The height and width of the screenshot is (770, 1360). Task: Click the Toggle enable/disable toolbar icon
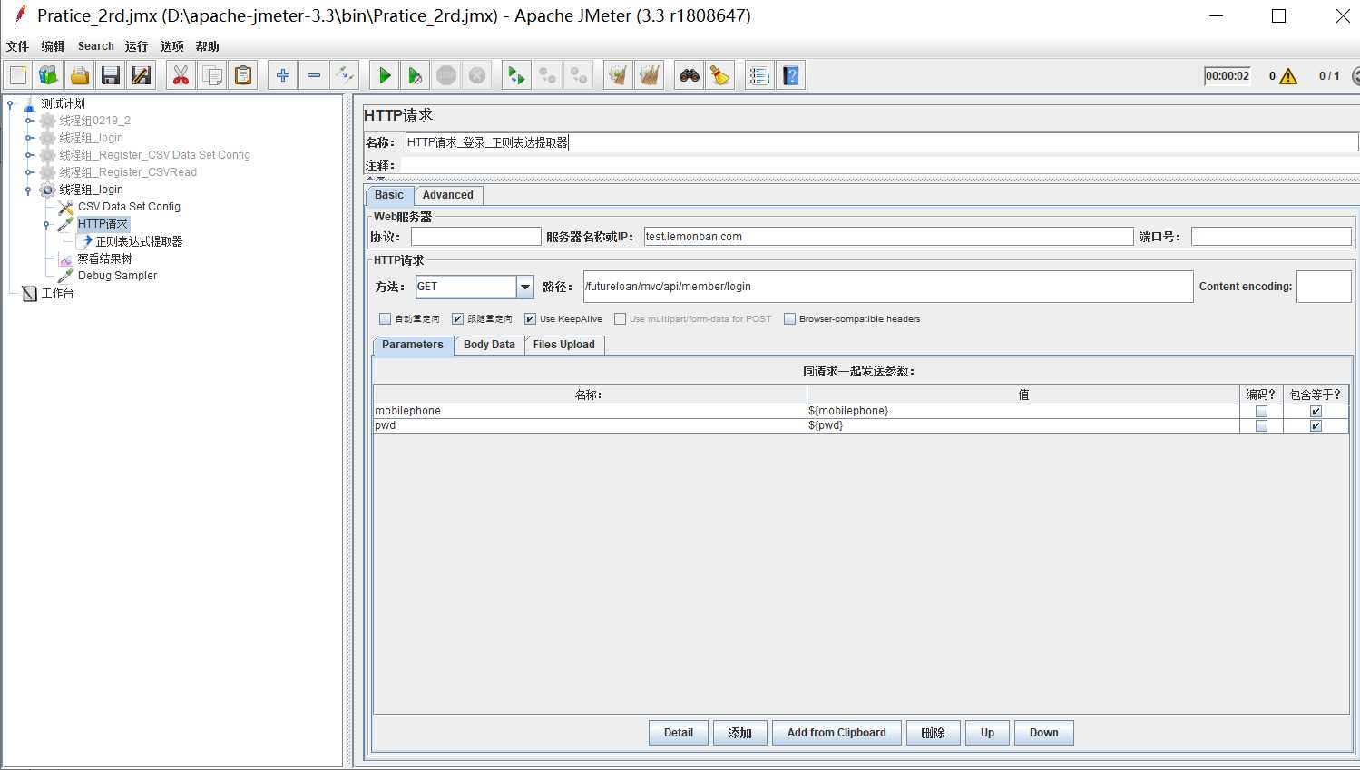click(345, 75)
